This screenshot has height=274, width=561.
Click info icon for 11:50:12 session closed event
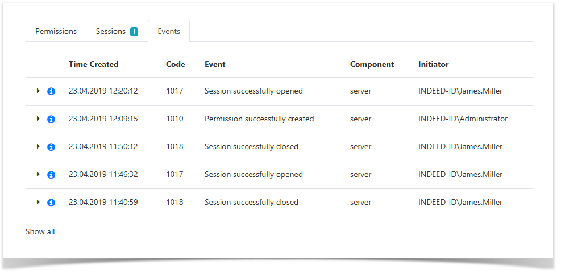coord(51,147)
